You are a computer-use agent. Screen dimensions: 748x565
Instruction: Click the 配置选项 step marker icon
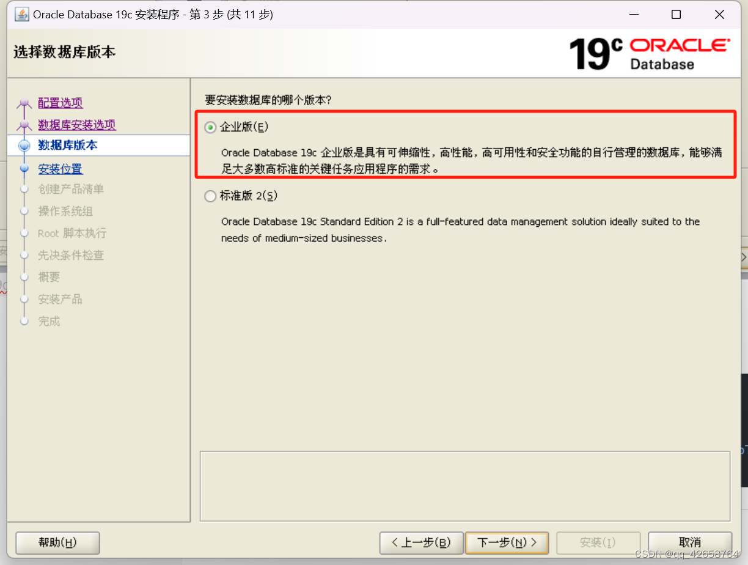pyautogui.click(x=24, y=105)
